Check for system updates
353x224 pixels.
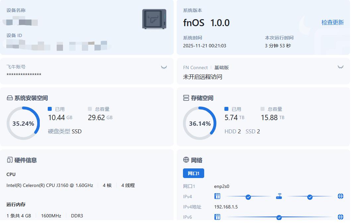(x=332, y=22)
